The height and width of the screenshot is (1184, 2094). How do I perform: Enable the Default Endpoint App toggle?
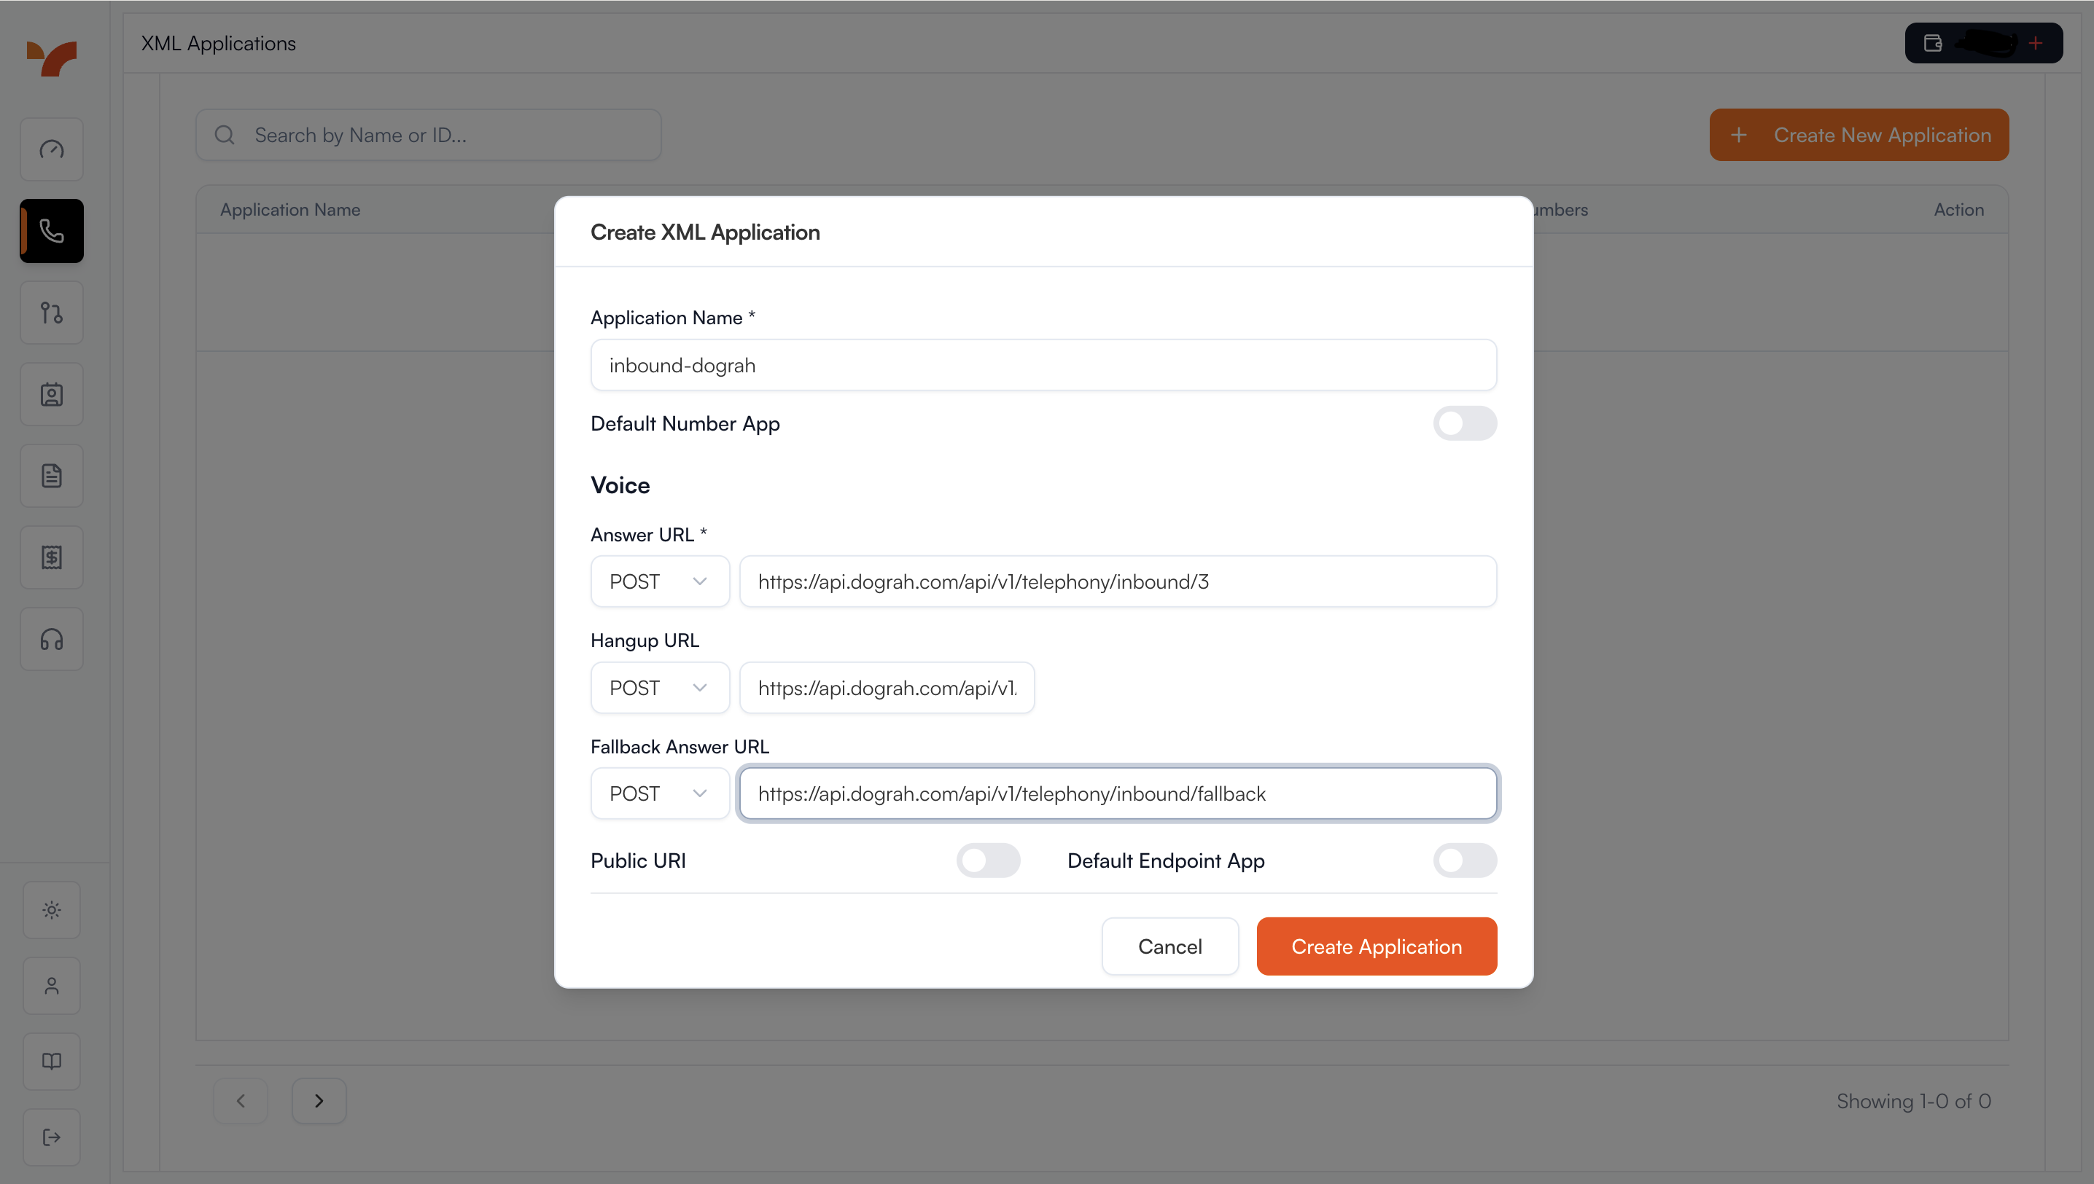tap(1466, 860)
